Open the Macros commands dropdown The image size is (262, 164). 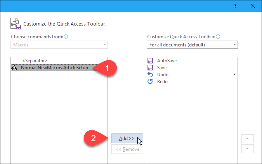click(x=59, y=45)
